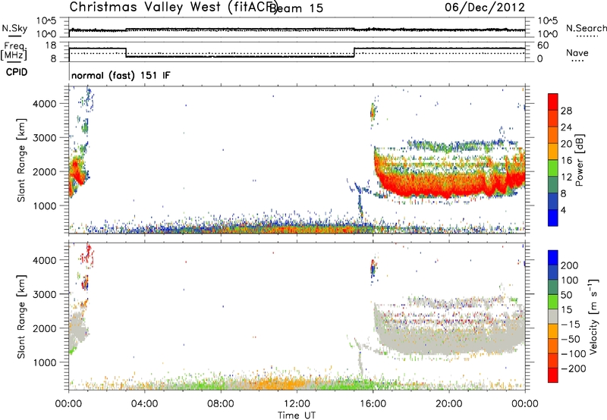Click the 'Nave' legend label
Viewport: 607px width, 420px height.
click(577, 52)
